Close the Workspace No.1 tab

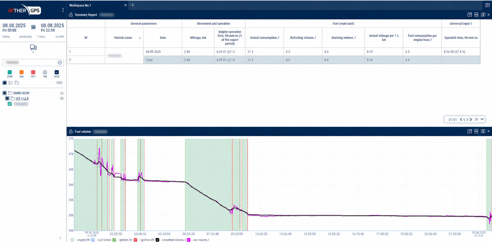point(125,5)
